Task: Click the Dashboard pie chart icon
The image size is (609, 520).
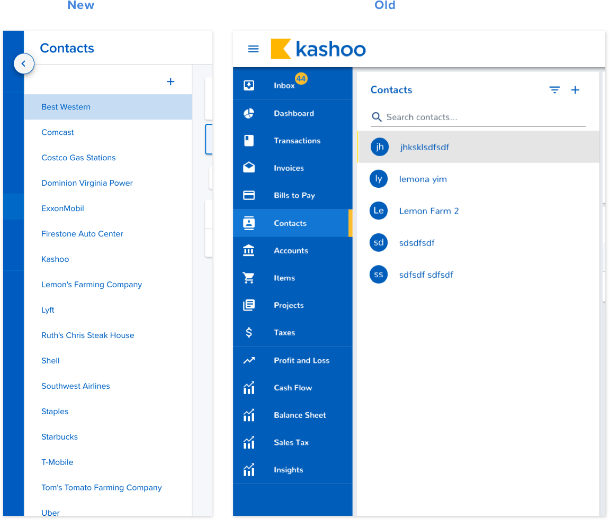Action: point(249,113)
